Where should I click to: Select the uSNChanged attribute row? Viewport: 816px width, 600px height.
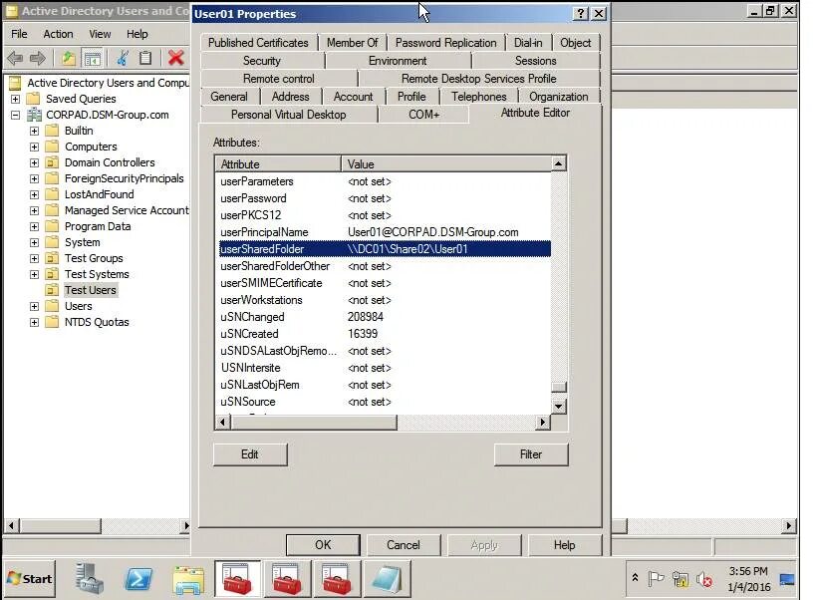coord(385,317)
